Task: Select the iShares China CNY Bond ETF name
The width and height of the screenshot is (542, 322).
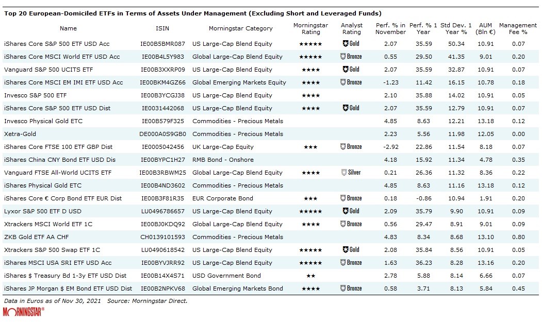Action: pyautogui.click(x=59, y=160)
